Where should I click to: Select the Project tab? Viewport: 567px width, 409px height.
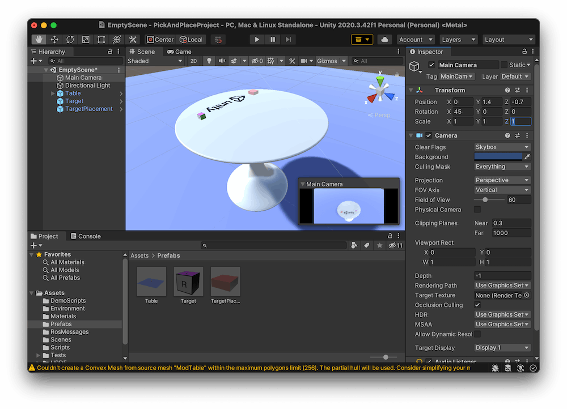pos(44,236)
